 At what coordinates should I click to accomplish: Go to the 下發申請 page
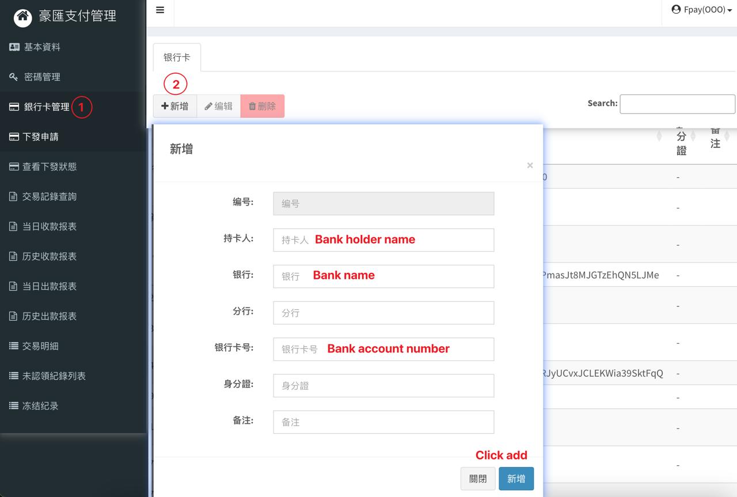[x=40, y=137]
